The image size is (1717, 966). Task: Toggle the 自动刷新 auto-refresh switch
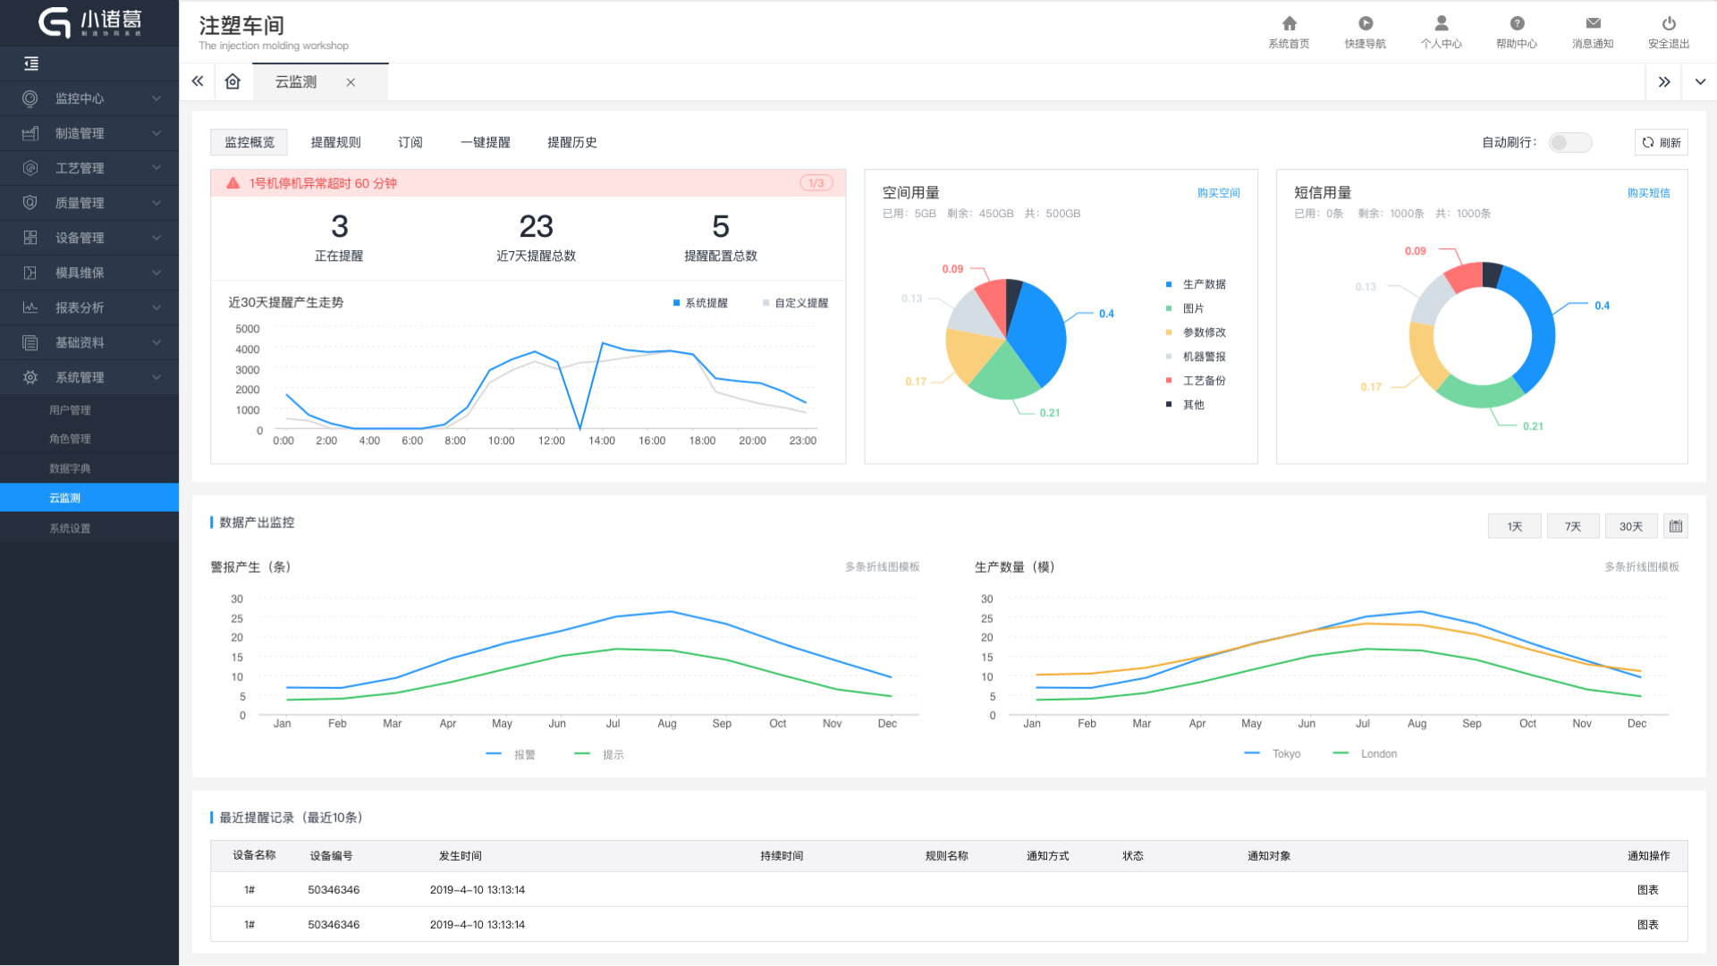coord(1569,142)
